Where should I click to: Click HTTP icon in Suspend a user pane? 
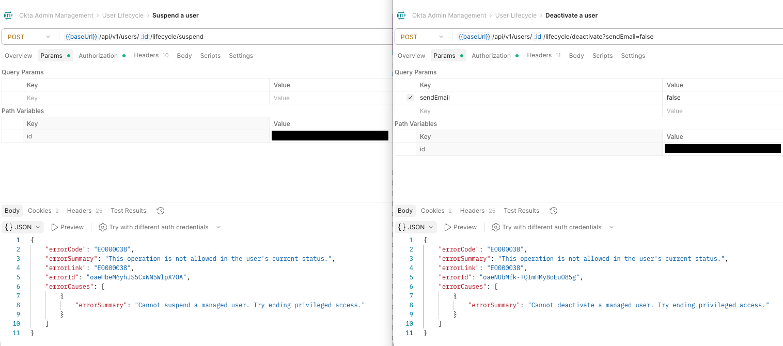8,15
